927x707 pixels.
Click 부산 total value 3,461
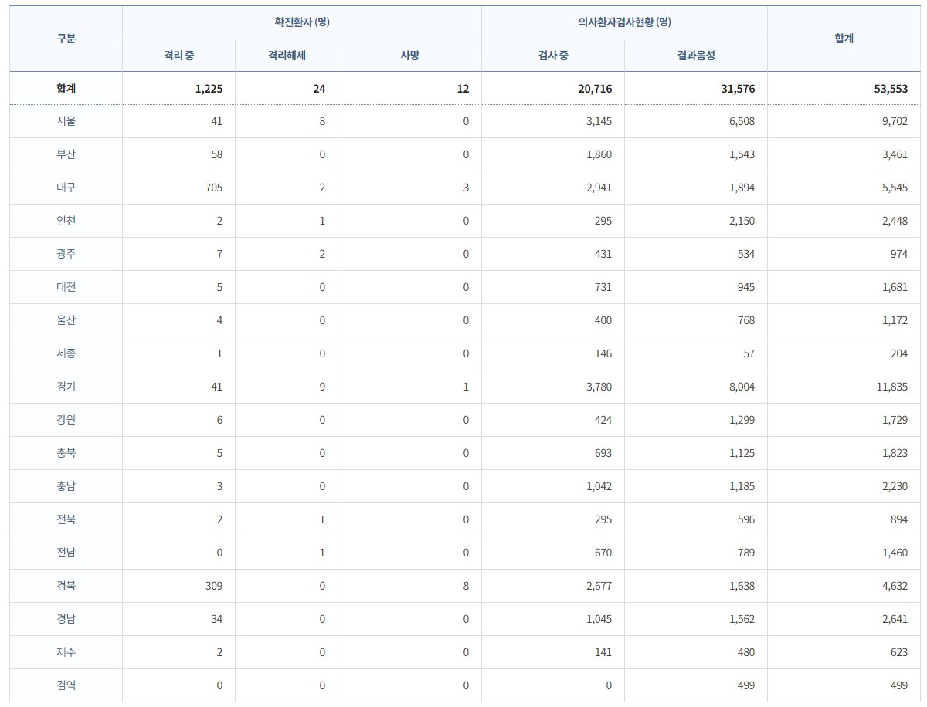click(x=895, y=154)
